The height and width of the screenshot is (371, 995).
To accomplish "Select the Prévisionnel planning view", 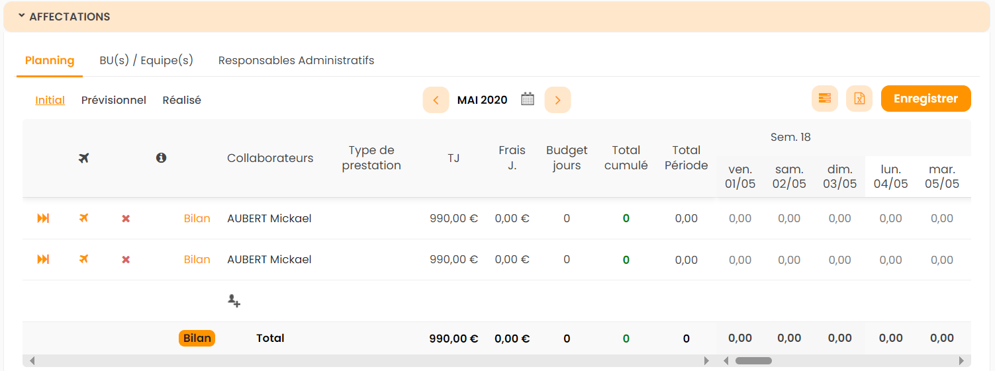I will click(x=113, y=100).
